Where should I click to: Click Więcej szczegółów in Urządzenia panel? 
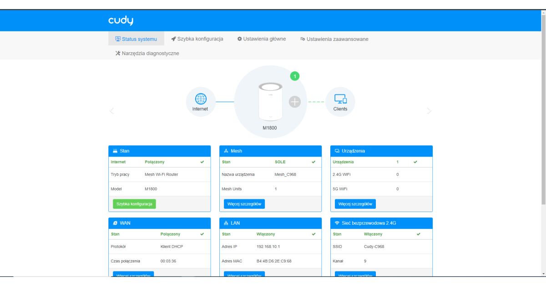pyautogui.click(x=355, y=204)
